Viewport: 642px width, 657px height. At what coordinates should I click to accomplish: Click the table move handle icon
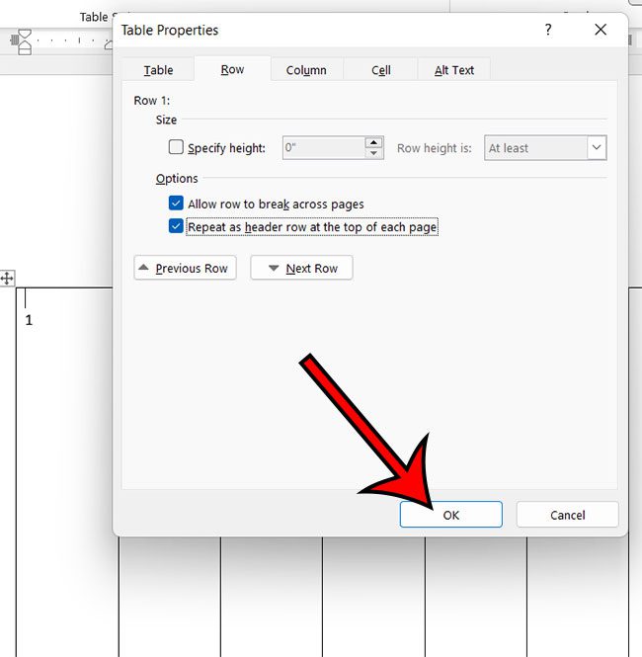coord(7,279)
